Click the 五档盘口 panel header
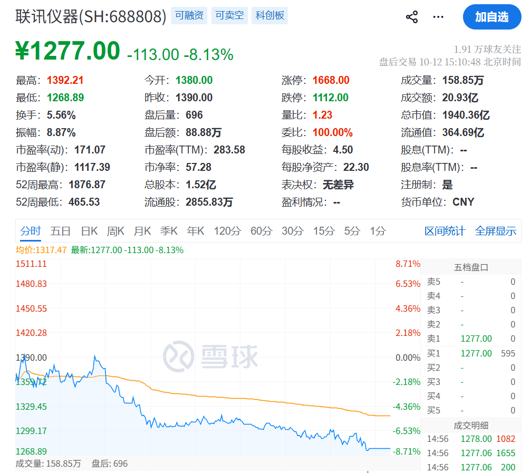Viewport: 531px width, 473px height. pyautogui.click(x=471, y=267)
